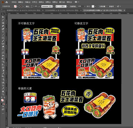
Task: Click the stroke weight value field
Action: coord(35,6)
